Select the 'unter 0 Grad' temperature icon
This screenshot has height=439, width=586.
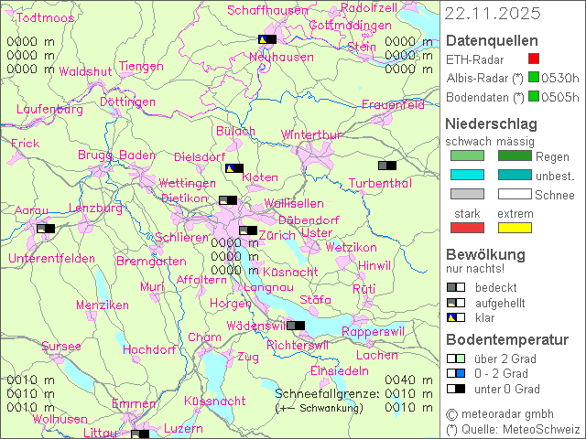click(456, 389)
